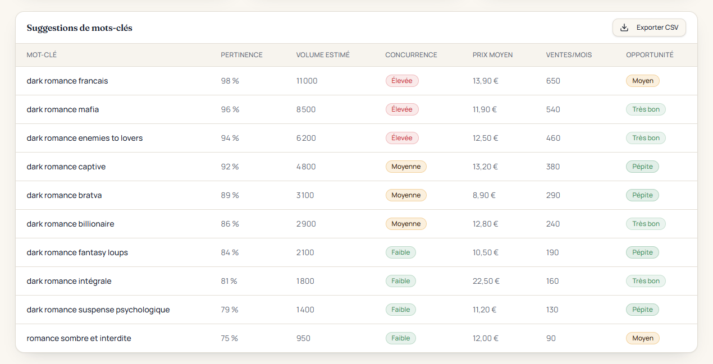This screenshot has height=364, width=713.
Task: Select keyword "dark romance francais"
Action: (x=67, y=81)
